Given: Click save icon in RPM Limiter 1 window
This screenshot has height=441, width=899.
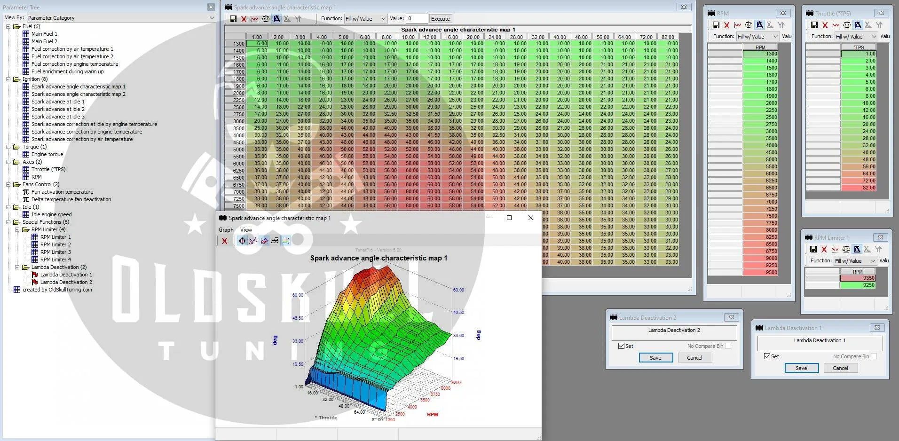Looking at the screenshot, I should pyautogui.click(x=813, y=249).
